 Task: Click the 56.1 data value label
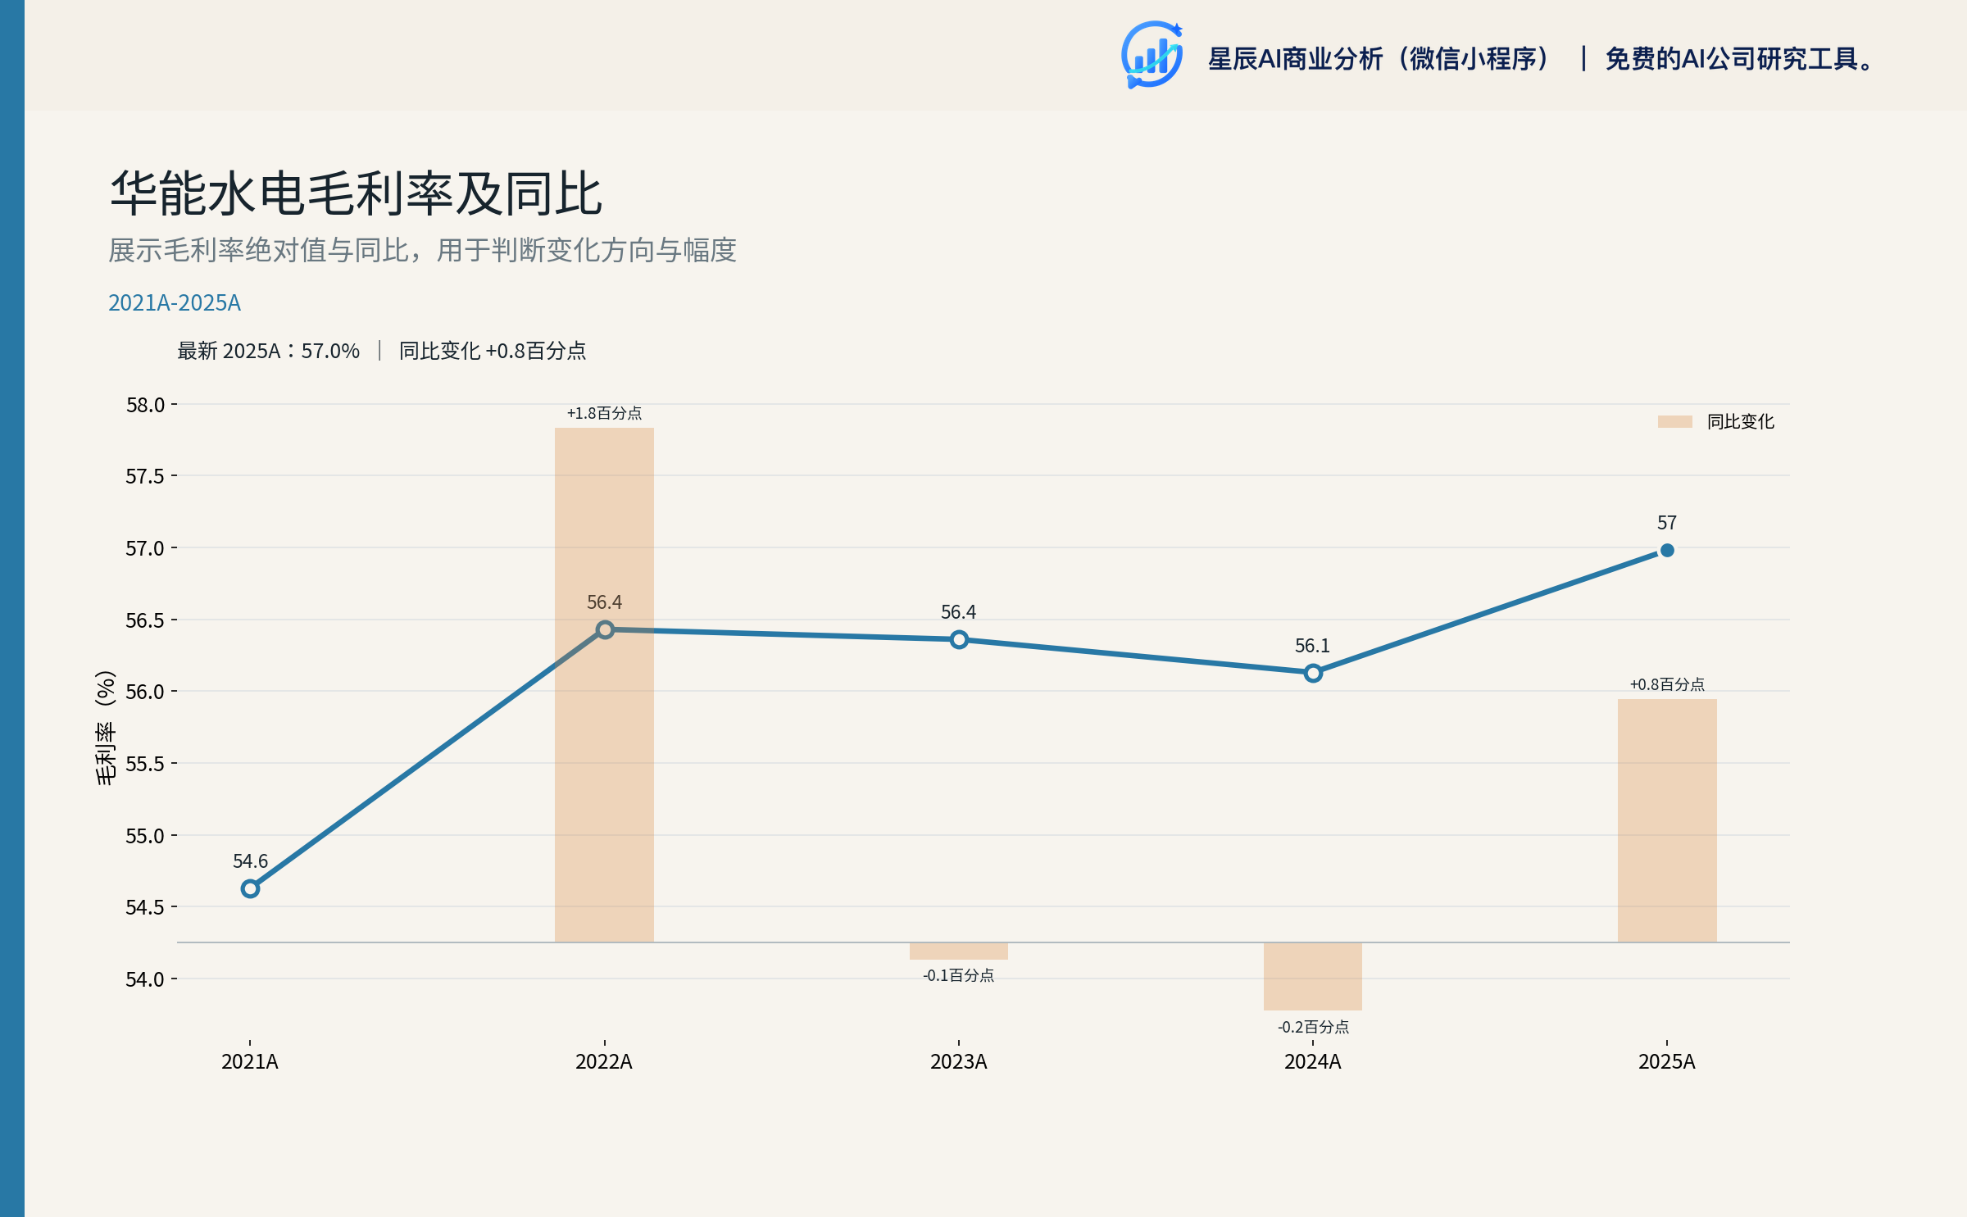point(1313,646)
